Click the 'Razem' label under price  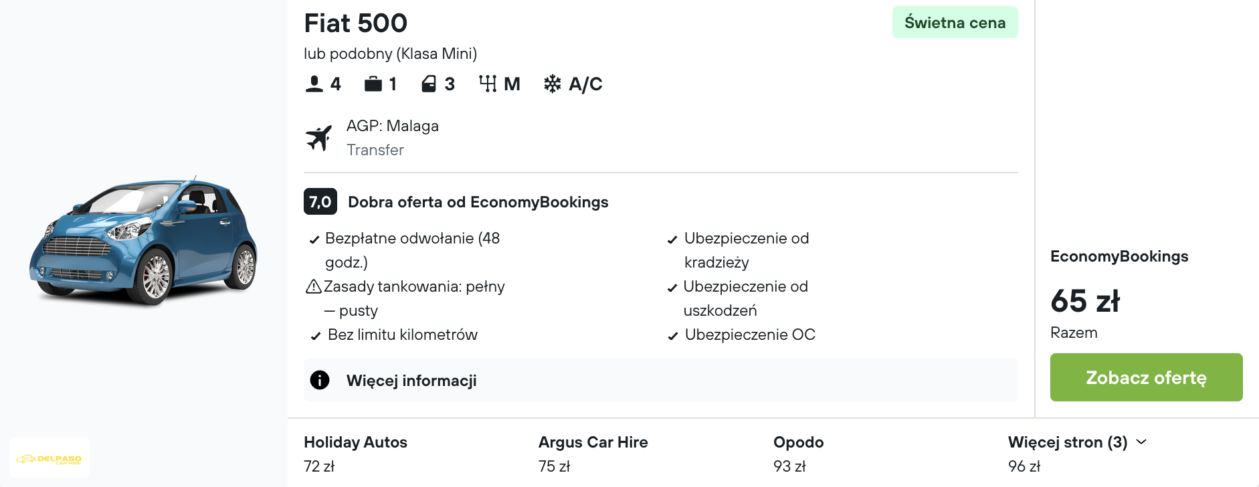[1074, 332]
